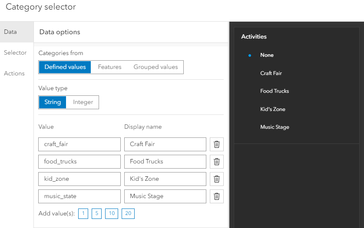Open the Selector tab
This screenshot has width=364, height=228.
pos(15,52)
